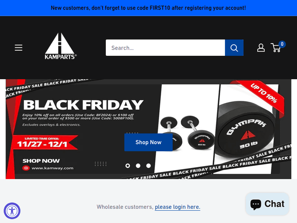Click the www.kamway.com banner text
The image size is (297, 223).
52,168
